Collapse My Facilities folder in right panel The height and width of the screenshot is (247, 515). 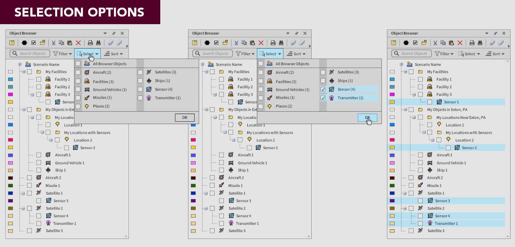click(405, 72)
